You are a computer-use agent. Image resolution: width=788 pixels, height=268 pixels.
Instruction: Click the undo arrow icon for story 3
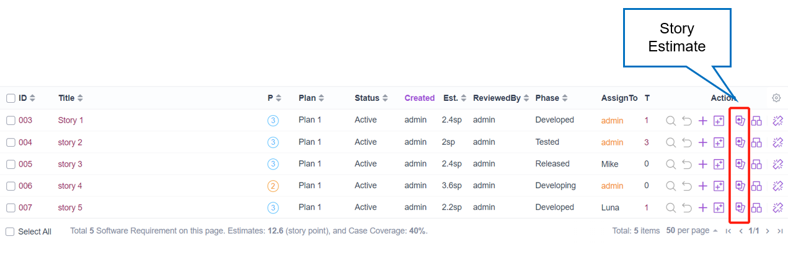pyautogui.click(x=686, y=164)
